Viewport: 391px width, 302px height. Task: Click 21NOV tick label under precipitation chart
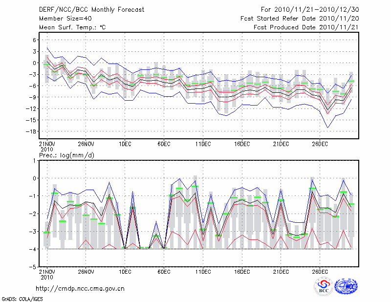point(47,271)
